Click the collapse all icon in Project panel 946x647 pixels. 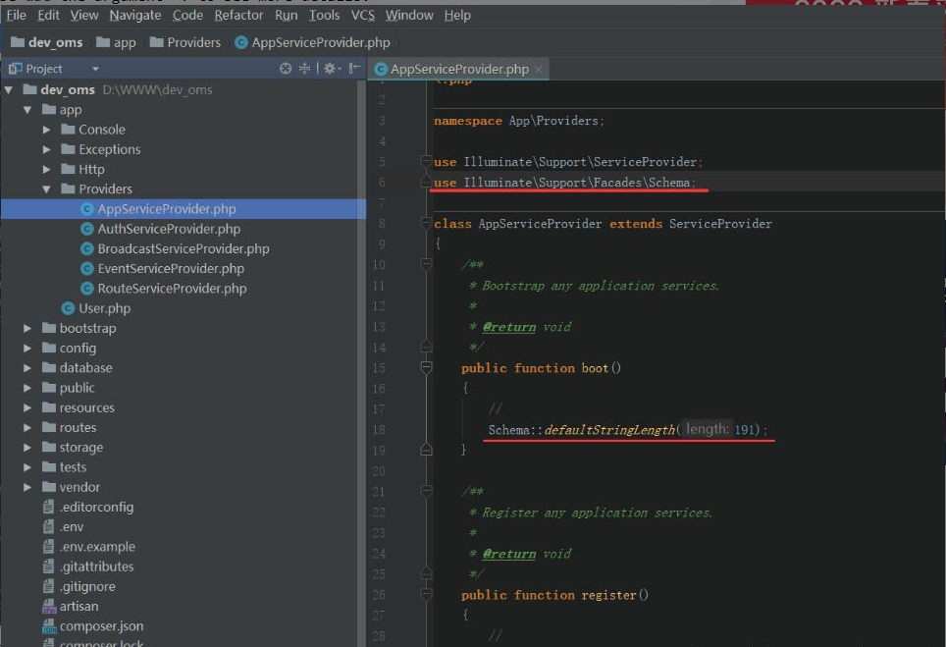304,69
